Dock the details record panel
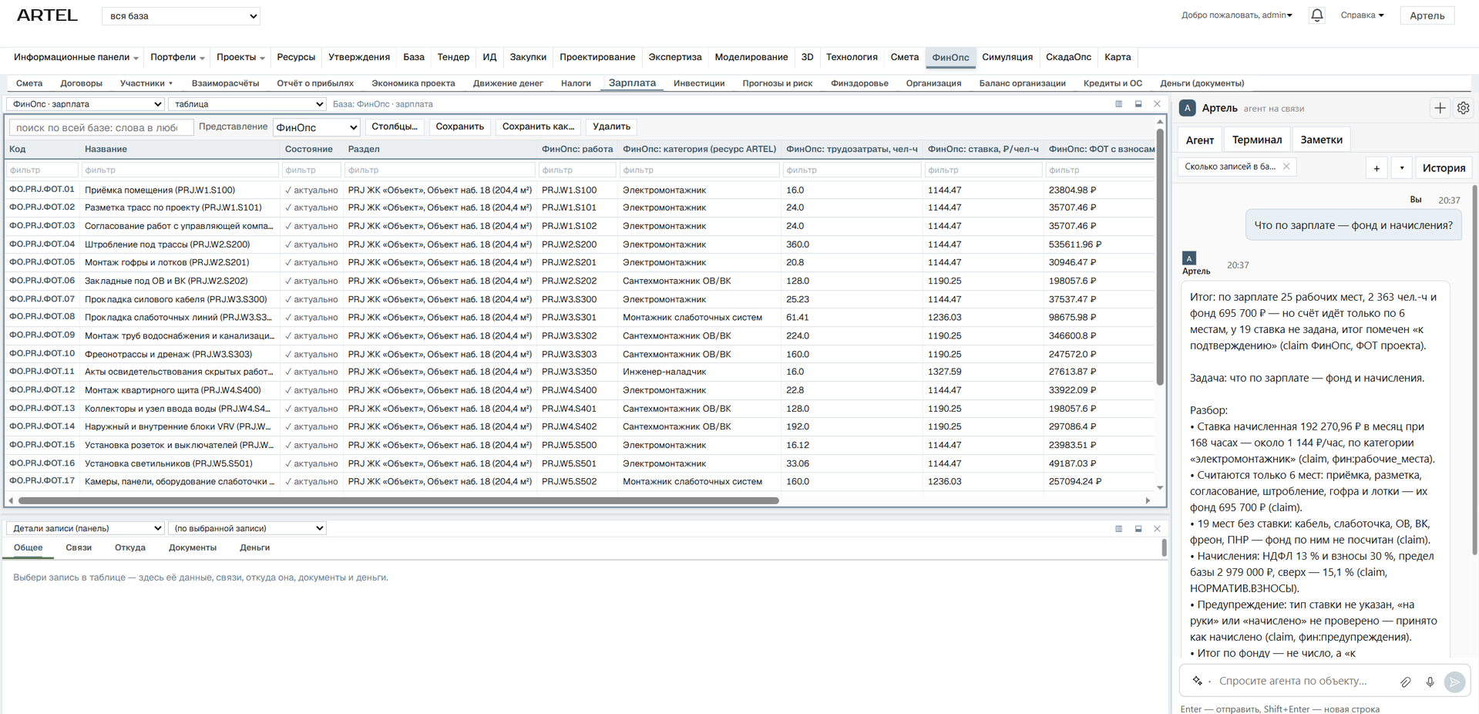Viewport: 1479px width, 714px height. pyautogui.click(x=1138, y=529)
